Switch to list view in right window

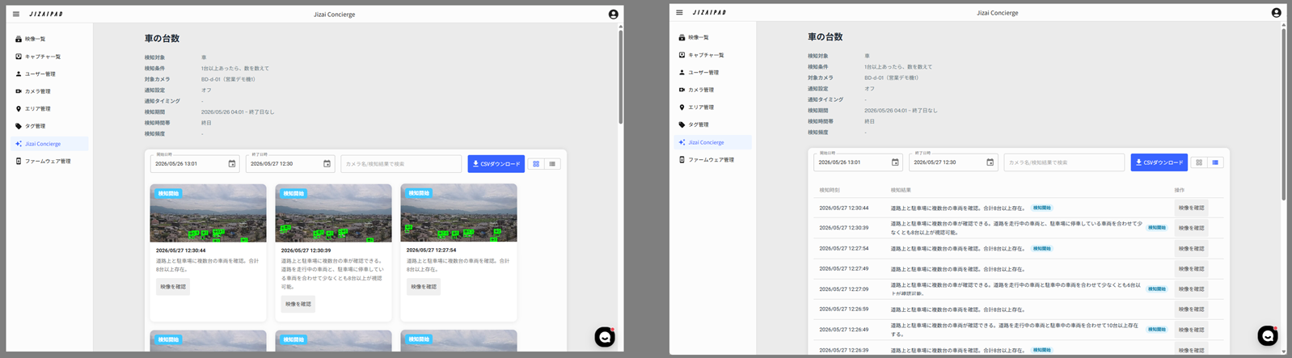pos(1215,162)
